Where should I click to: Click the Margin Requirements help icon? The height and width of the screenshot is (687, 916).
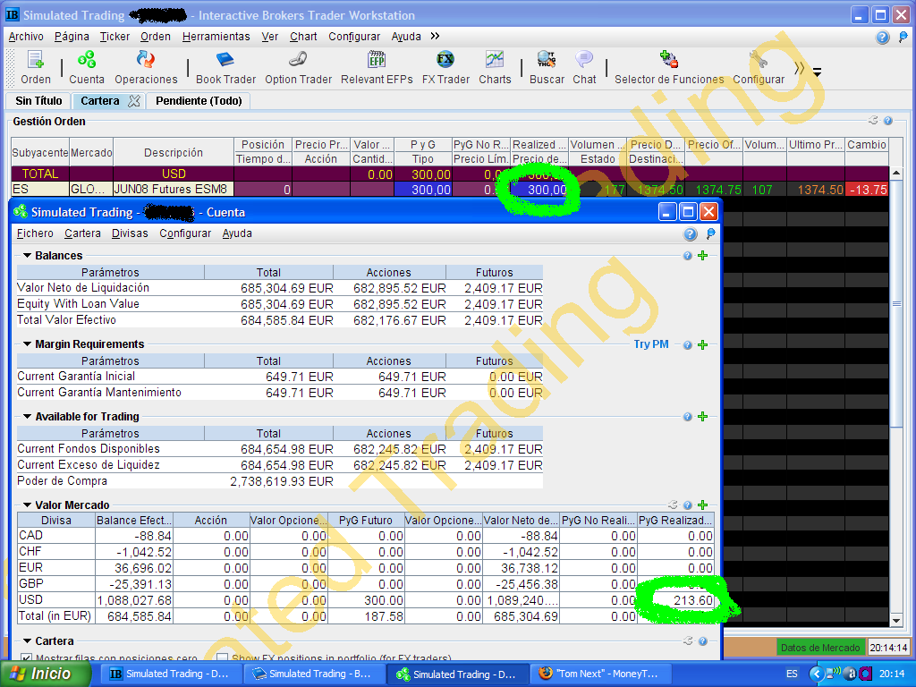pos(688,344)
